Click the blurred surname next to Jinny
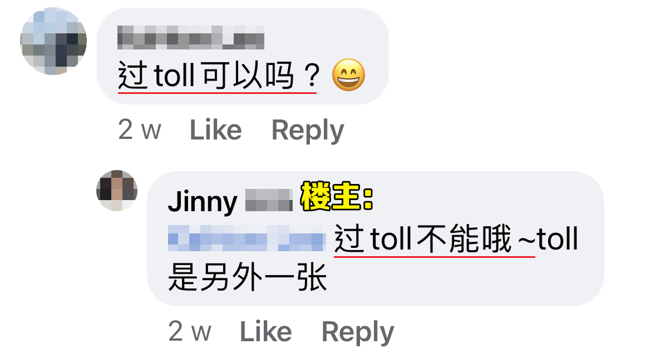The height and width of the screenshot is (354, 651). (x=269, y=200)
